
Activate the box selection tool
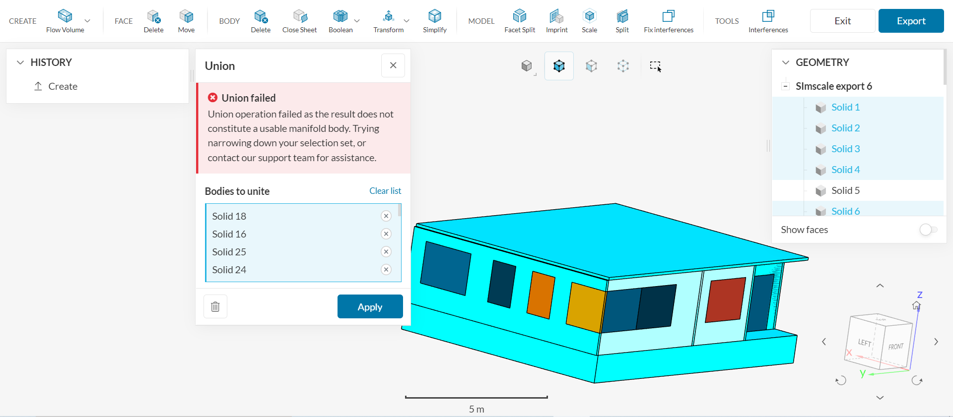[x=656, y=66]
